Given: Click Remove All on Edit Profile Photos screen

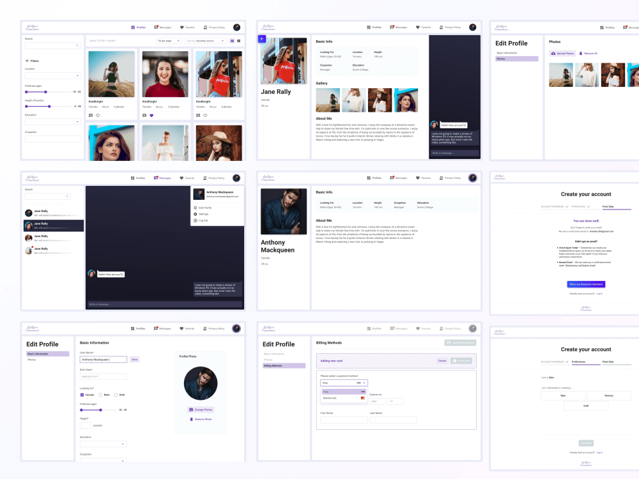Looking at the screenshot, I should pos(588,54).
